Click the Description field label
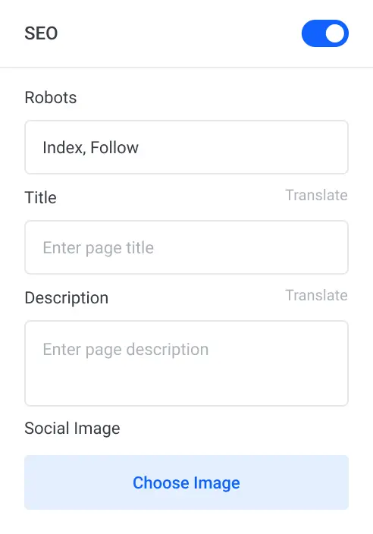 (x=67, y=298)
